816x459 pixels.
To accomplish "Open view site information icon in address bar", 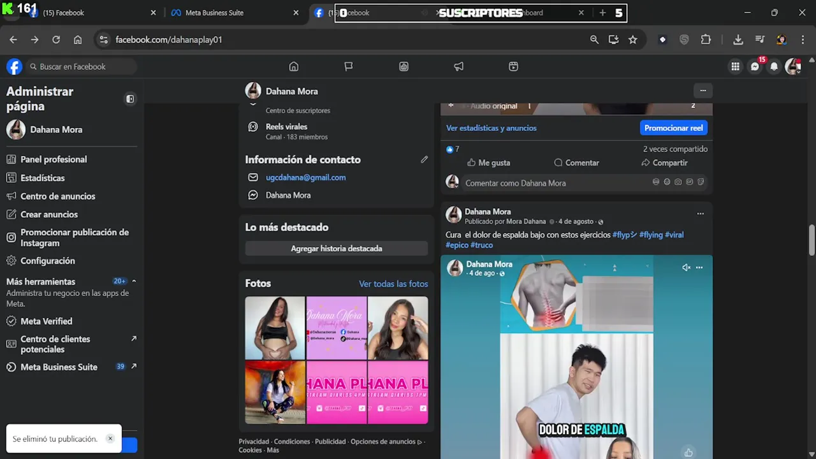I will 103,40.
